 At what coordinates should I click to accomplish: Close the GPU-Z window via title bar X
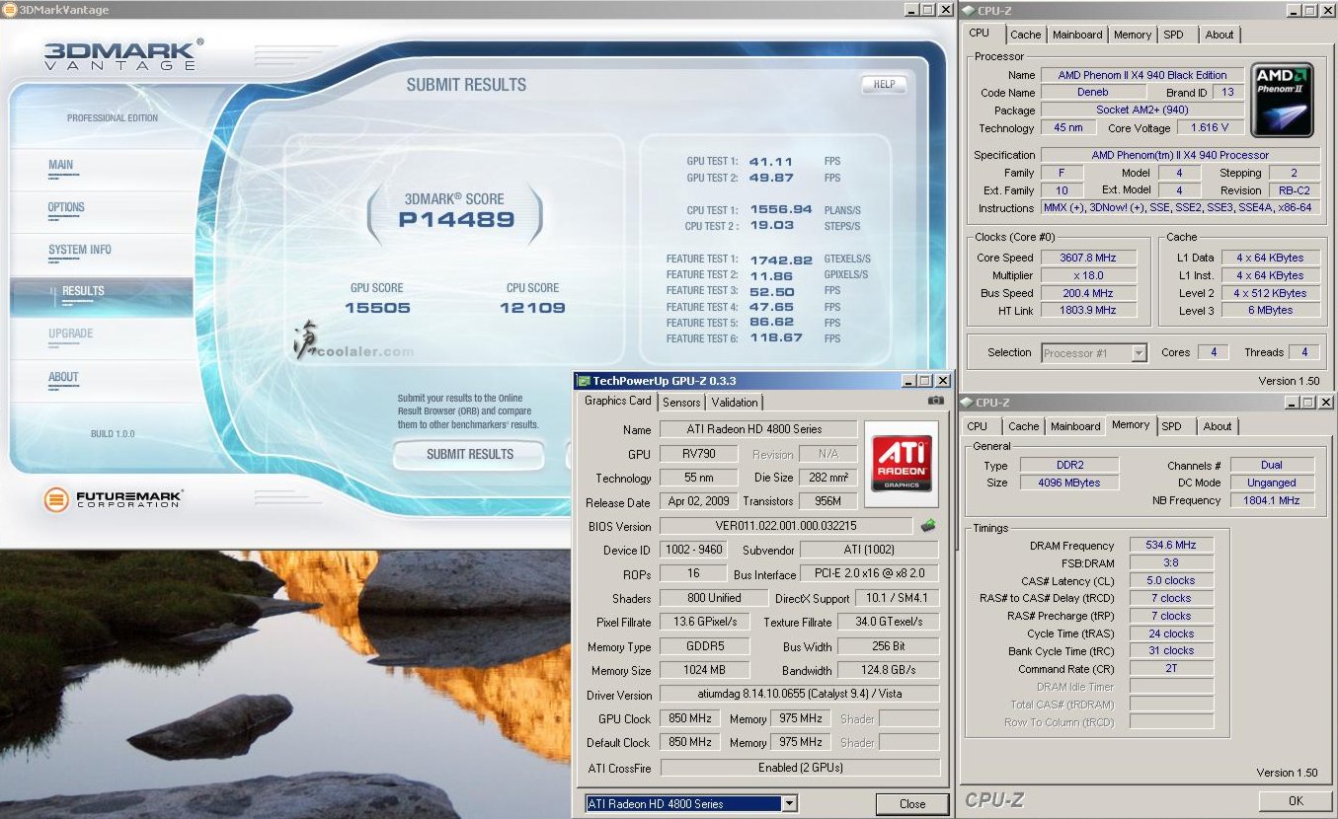pyautogui.click(x=943, y=380)
